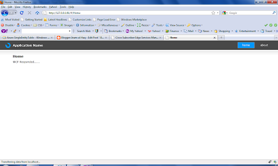Open Most Visited bookmarks
Screen dimensions: 278x166
click(x=10, y=19)
